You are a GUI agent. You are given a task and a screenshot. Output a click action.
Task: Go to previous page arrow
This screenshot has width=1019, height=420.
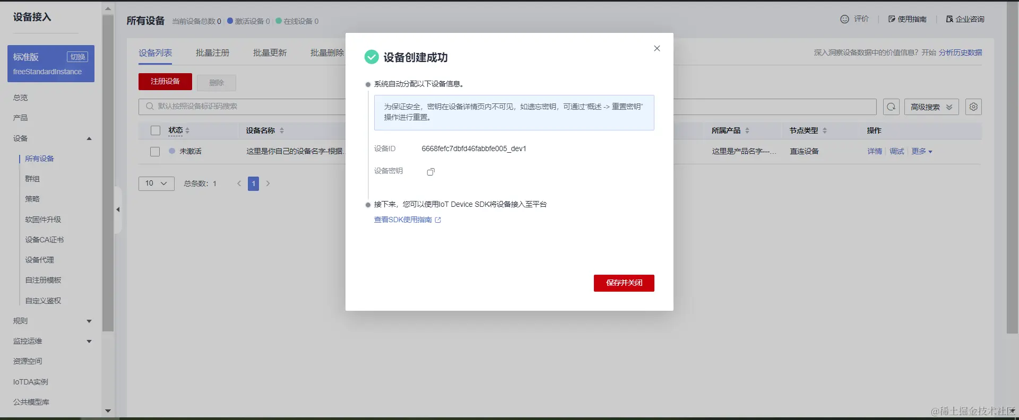click(x=239, y=183)
